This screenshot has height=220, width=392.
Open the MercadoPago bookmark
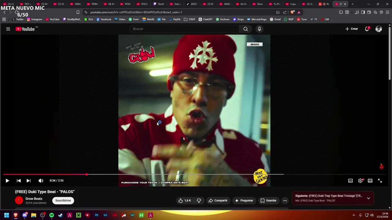257,19
